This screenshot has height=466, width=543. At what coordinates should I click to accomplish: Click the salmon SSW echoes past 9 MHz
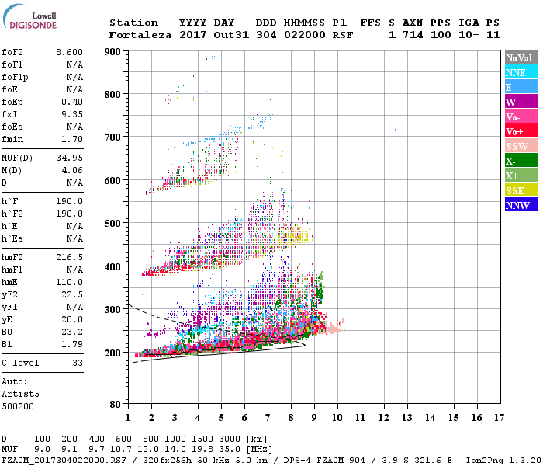(335, 327)
